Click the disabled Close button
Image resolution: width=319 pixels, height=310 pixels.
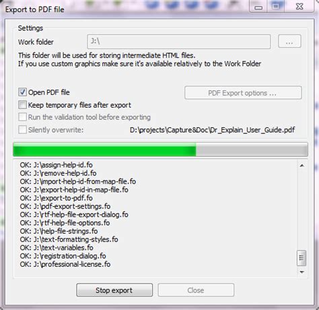(x=196, y=290)
